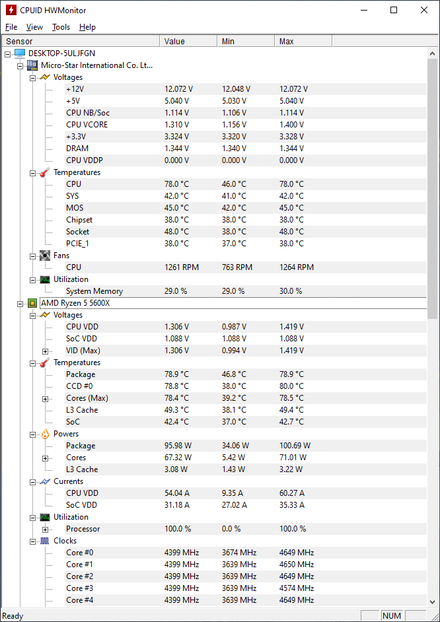Click the Currents category wave icon
The image size is (440, 622).
(x=45, y=481)
